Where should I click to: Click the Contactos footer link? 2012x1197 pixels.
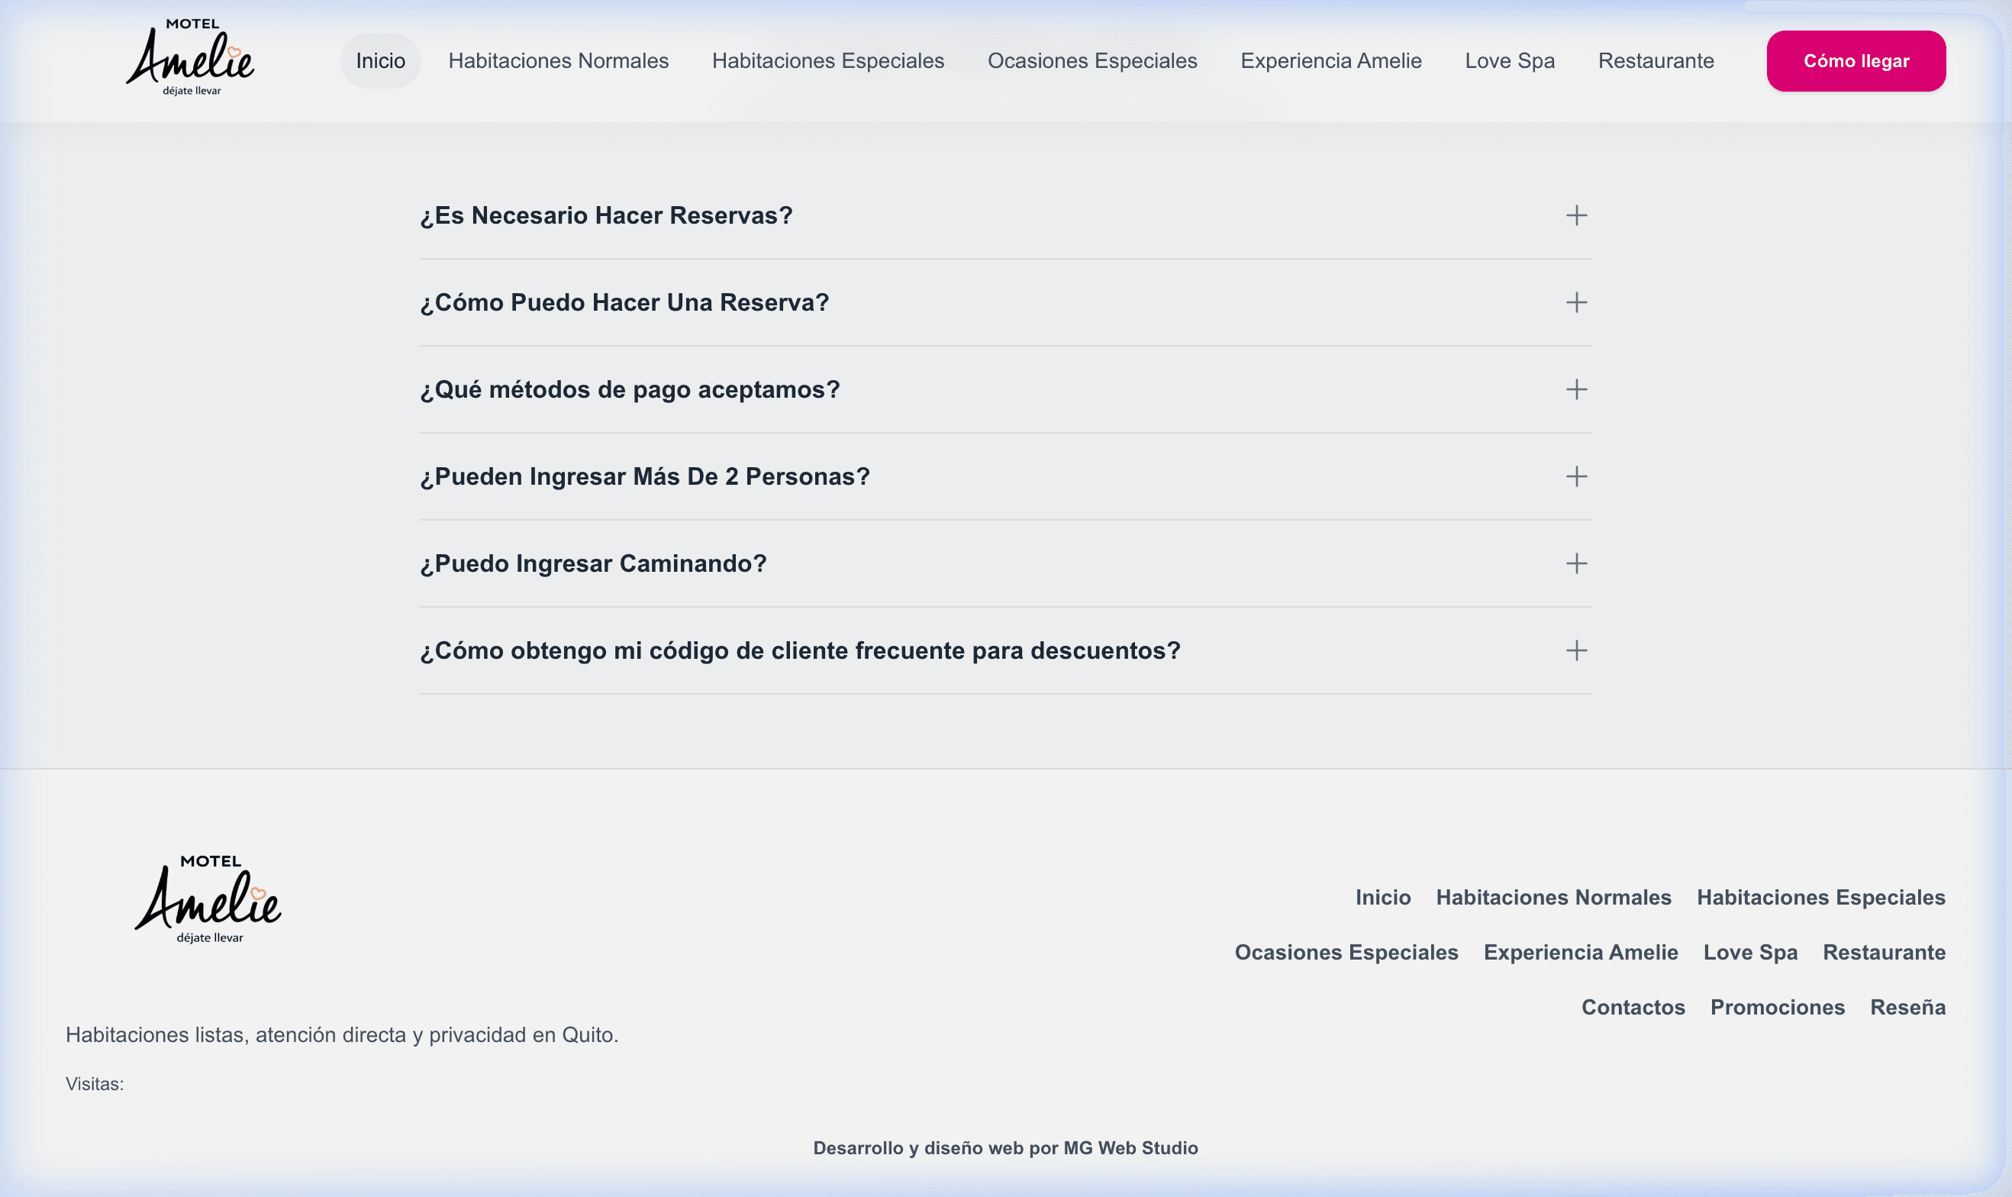[1632, 1007]
